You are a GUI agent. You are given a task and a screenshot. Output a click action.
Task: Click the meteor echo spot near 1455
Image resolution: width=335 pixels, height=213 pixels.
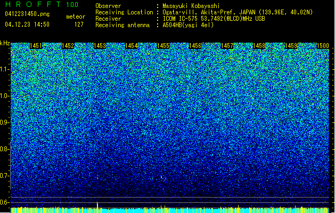tap(161, 177)
